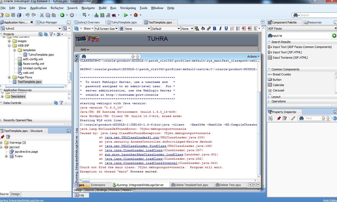Click the Component Palette search field
Screen dimensions: 337x202
coord(300,36)
